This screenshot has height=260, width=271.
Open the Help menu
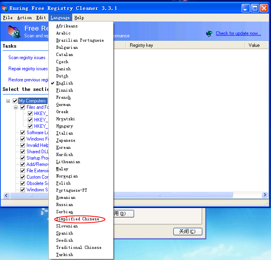click(x=79, y=17)
